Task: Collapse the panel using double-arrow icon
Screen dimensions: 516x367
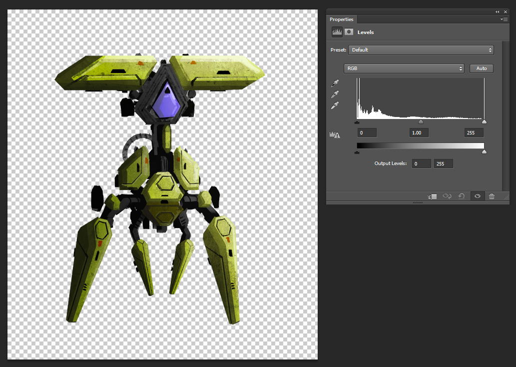Action: pos(498,11)
